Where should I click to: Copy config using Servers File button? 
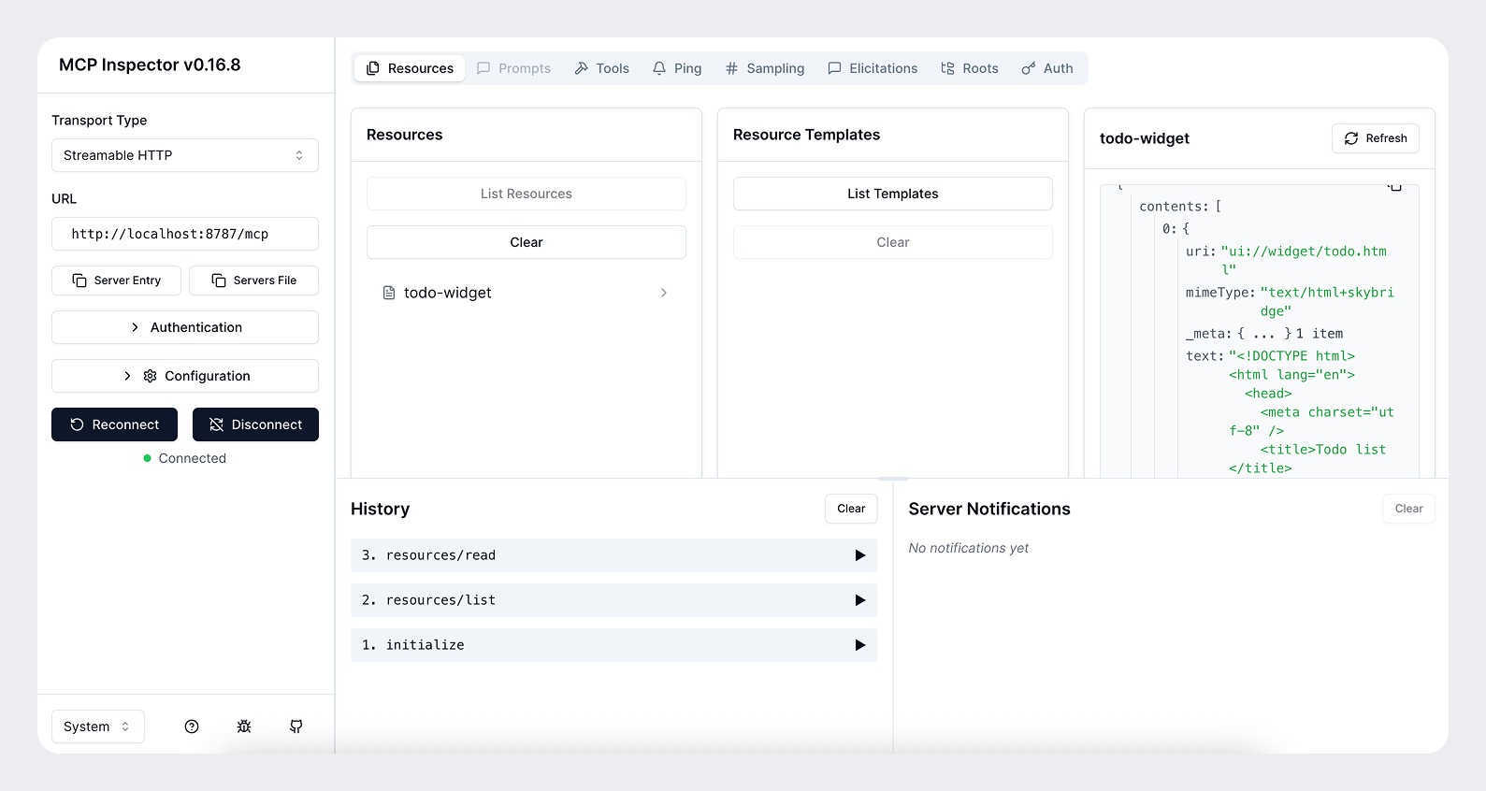click(x=253, y=280)
